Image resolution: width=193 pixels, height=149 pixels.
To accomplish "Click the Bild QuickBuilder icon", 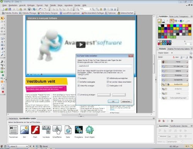I will point(24,130).
